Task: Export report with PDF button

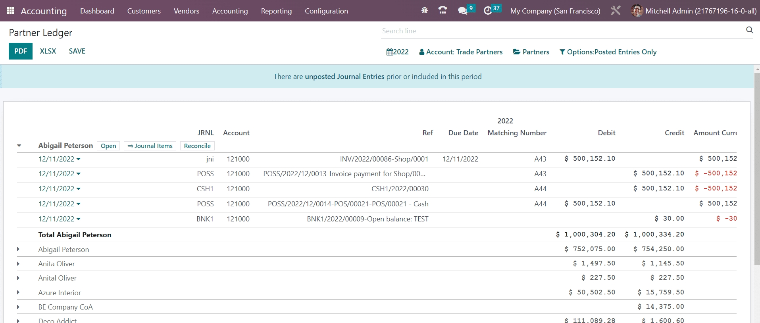Action: (x=21, y=51)
